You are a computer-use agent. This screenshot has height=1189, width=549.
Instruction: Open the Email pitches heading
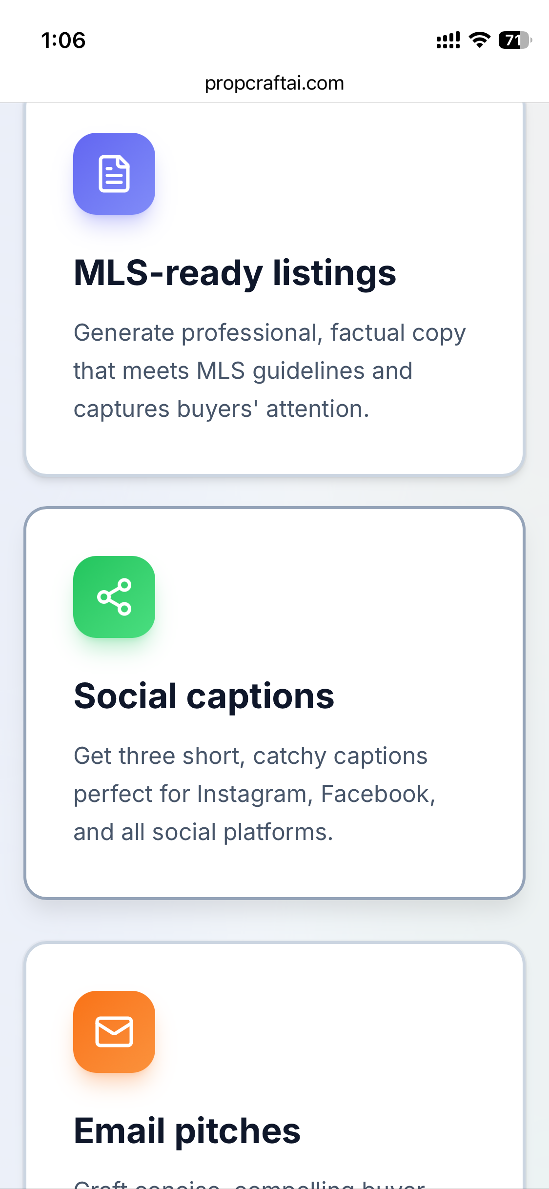pos(187,1131)
